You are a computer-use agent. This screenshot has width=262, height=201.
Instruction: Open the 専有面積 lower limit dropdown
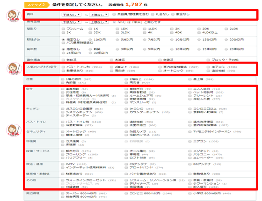pos(72,22)
